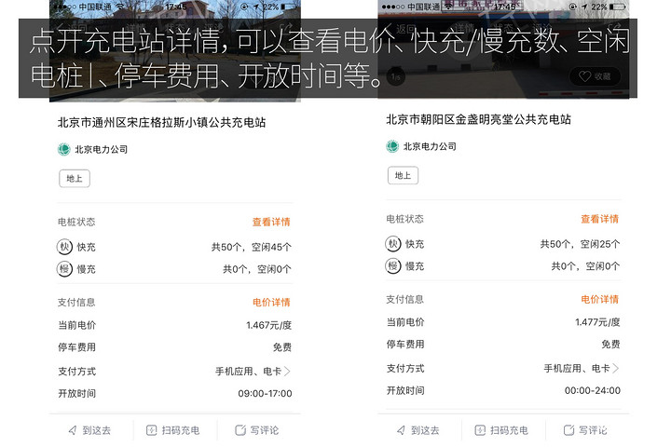
Task: Click the 收藏 heart button on right screen
Action: tap(595, 76)
